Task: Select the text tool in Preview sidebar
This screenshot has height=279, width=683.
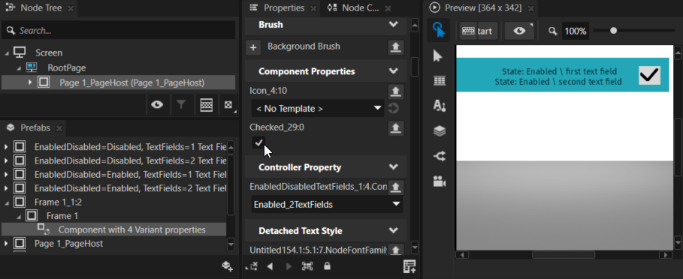Action: [439, 106]
